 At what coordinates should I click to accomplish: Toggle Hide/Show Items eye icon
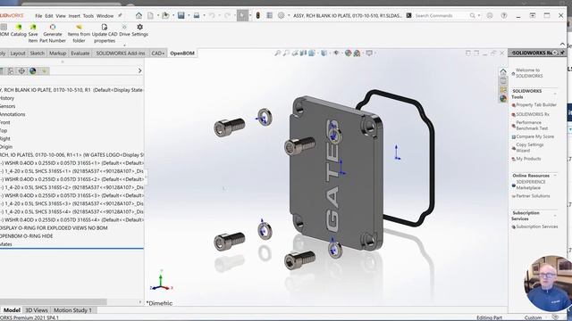336,53
